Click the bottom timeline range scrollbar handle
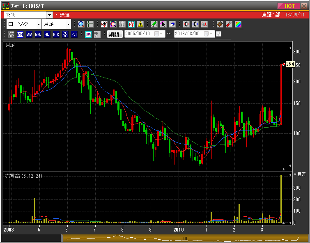The width and height of the screenshot is (310, 243). click(x=185, y=238)
